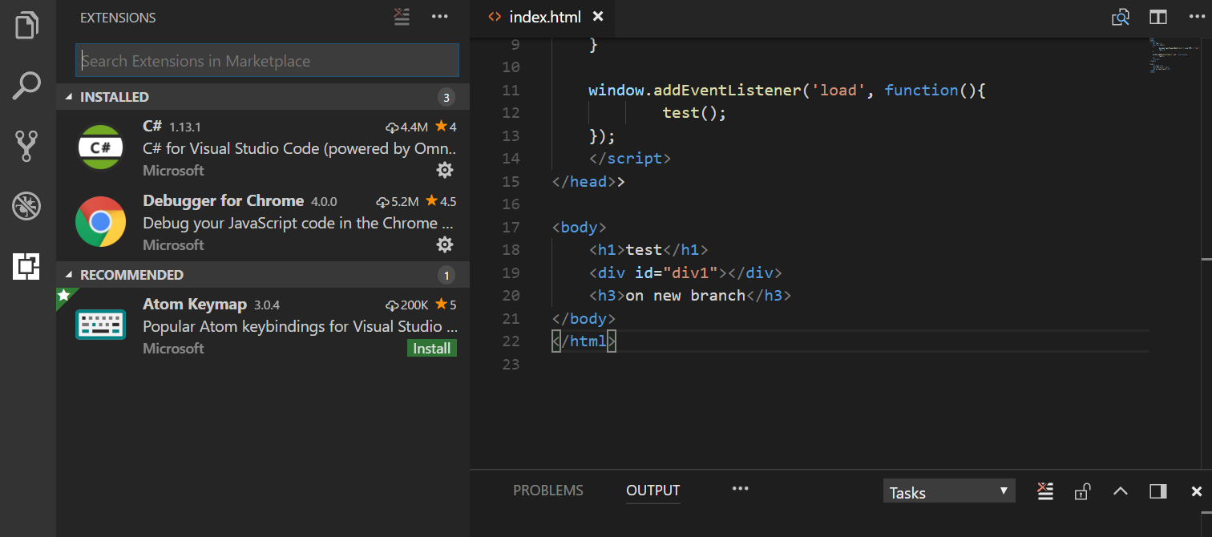Viewport: 1212px width, 537px height.
Task: Open the Explorer view in the activity bar
Action: tap(26, 25)
